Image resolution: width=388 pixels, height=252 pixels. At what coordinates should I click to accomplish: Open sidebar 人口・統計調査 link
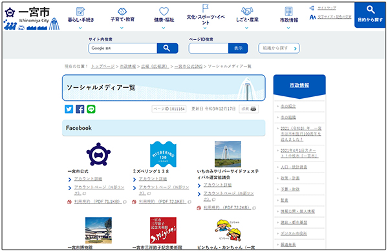pos(294,167)
